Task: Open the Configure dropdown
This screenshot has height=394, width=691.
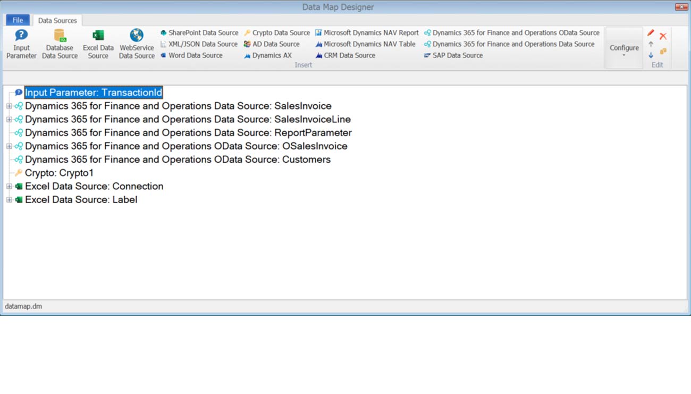Action: (624, 48)
